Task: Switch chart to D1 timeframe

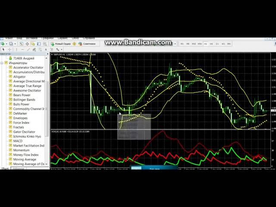Action: click(217, 44)
